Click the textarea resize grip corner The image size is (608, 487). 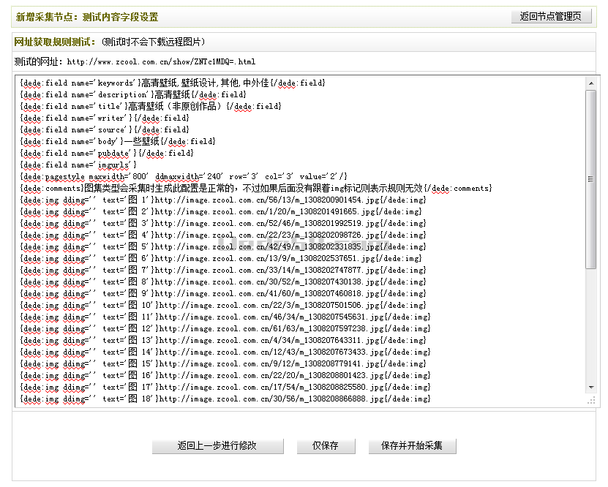[x=590, y=401]
